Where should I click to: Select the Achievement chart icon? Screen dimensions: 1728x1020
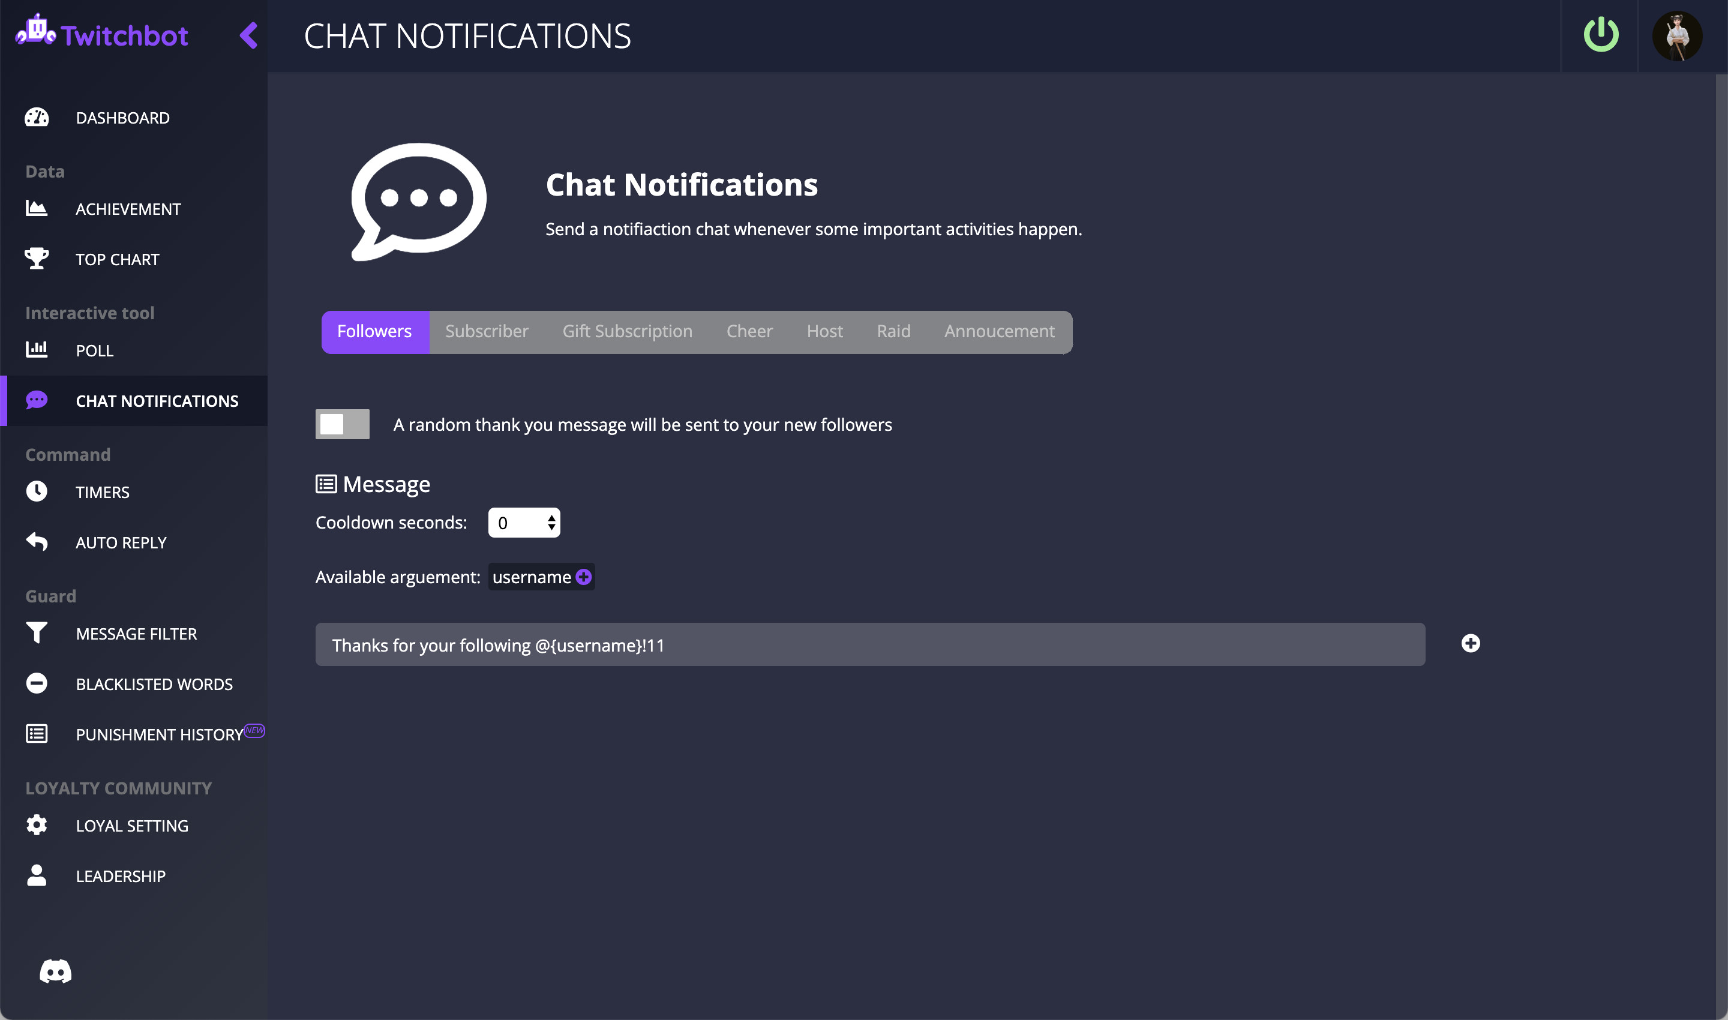click(37, 208)
